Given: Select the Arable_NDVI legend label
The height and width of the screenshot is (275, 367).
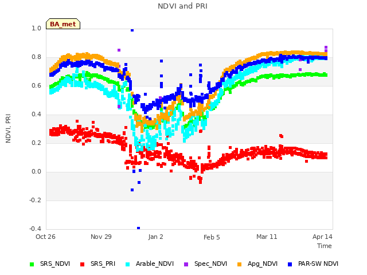Looking at the screenshot, I should [x=155, y=264].
